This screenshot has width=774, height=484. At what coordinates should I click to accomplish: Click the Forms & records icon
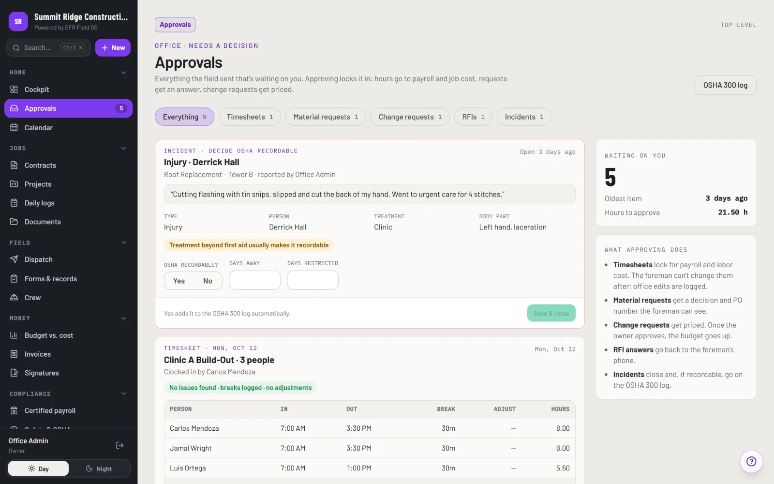(x=14, y=279)
